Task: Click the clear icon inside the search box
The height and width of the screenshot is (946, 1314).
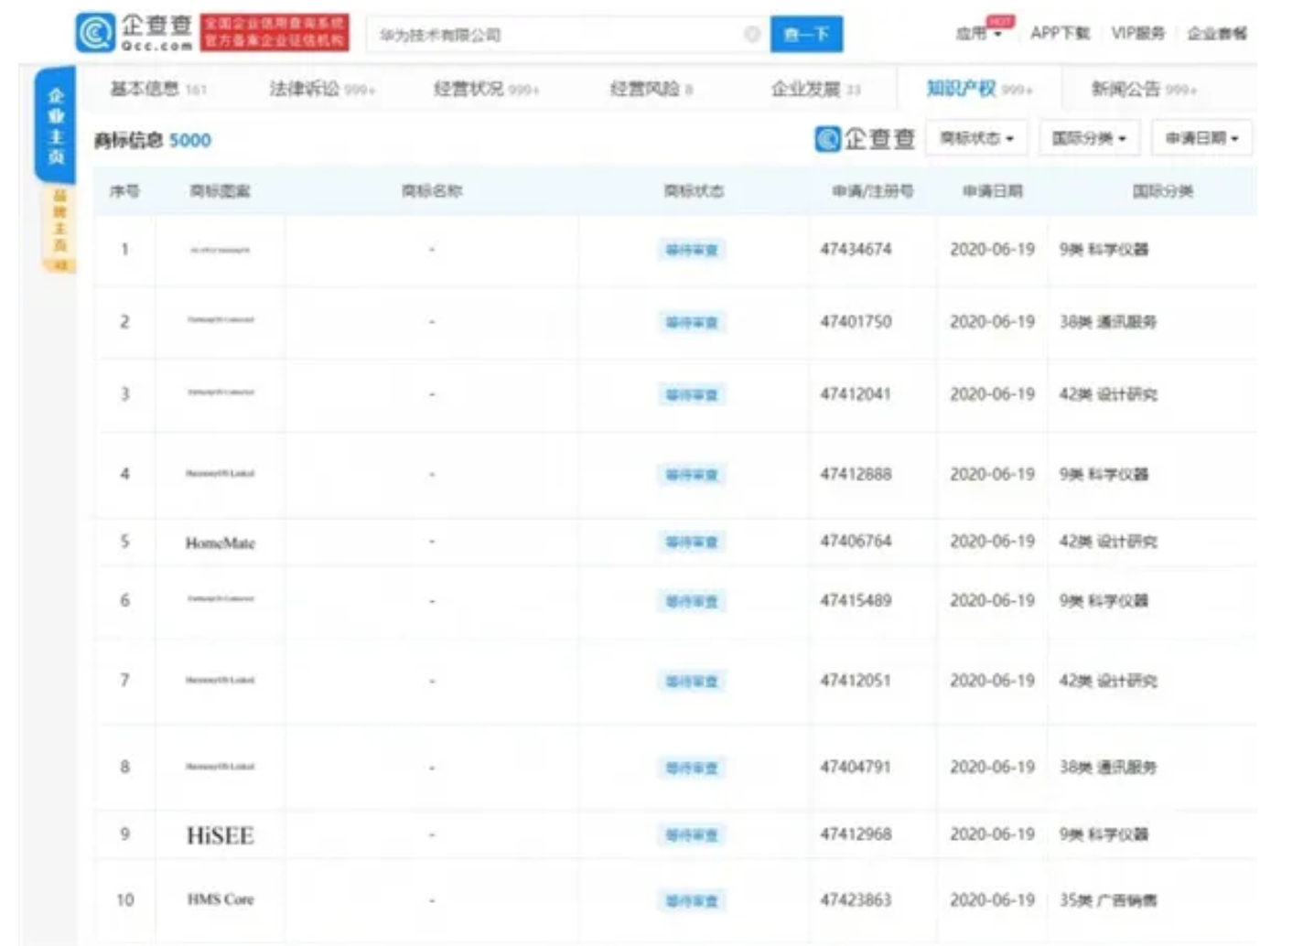Action: (753, 34)
